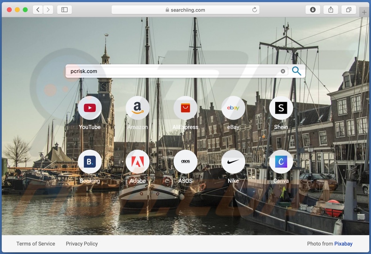The height and width of the screenshot is (254, 371).
Task: Open the Amazon shortcut icon
Action: pos(137,108)
